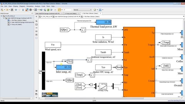Select the Tamb ambient temperature block
The width and height of the screenshot is (185, 104).
click(103, 52)
